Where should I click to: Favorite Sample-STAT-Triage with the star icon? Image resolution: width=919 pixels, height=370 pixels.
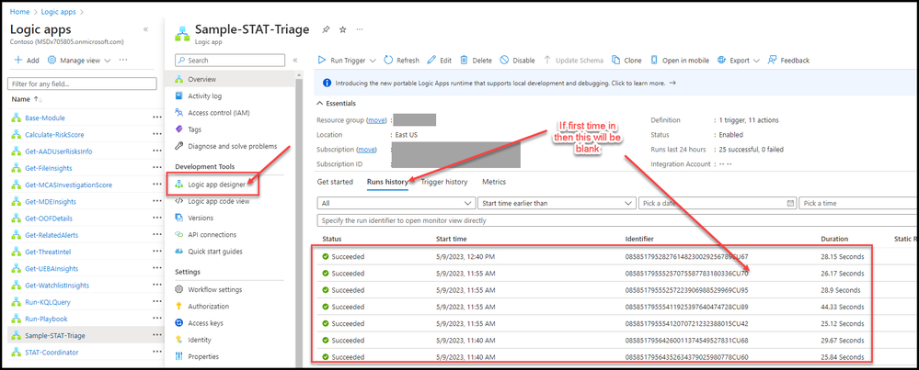(343, 29)
